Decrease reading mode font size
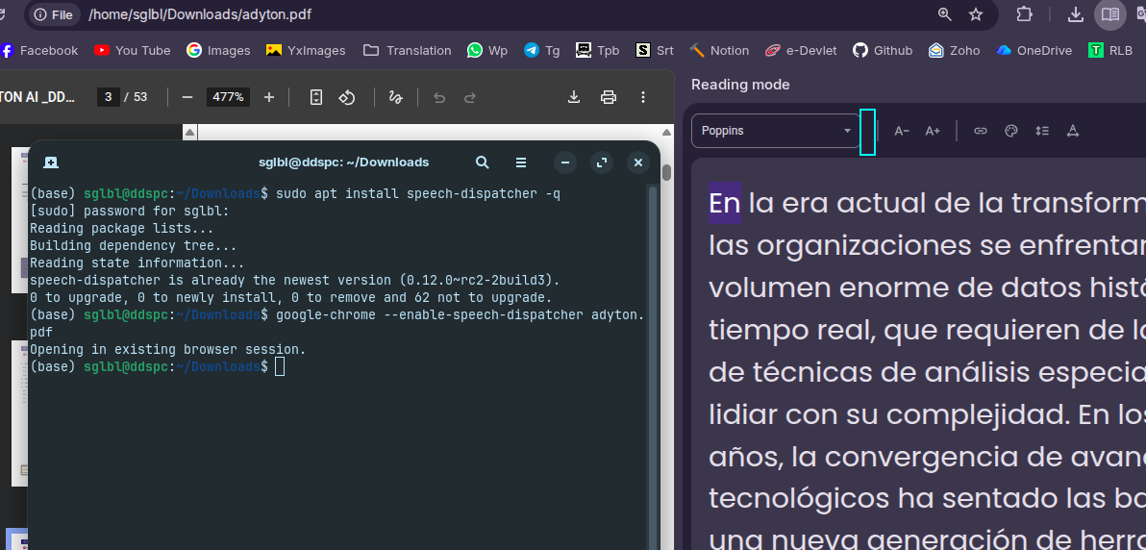 [902, 131]
